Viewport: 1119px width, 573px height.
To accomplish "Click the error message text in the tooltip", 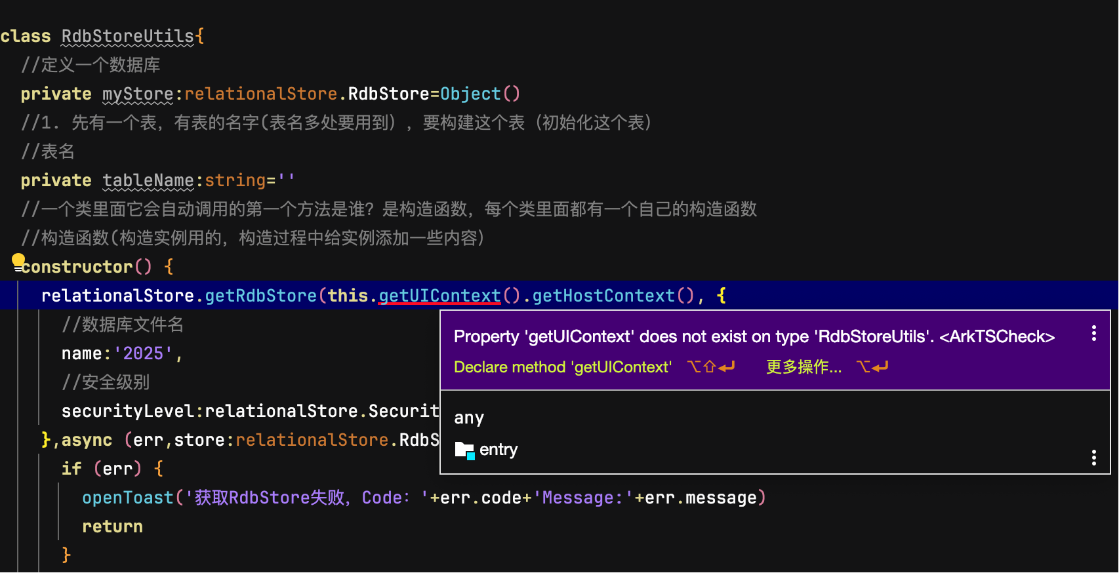I will [x=754, y=336].
